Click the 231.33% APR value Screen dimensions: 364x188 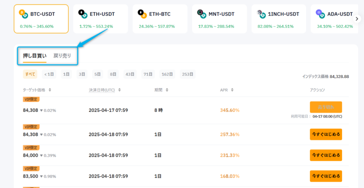[230, 155]
